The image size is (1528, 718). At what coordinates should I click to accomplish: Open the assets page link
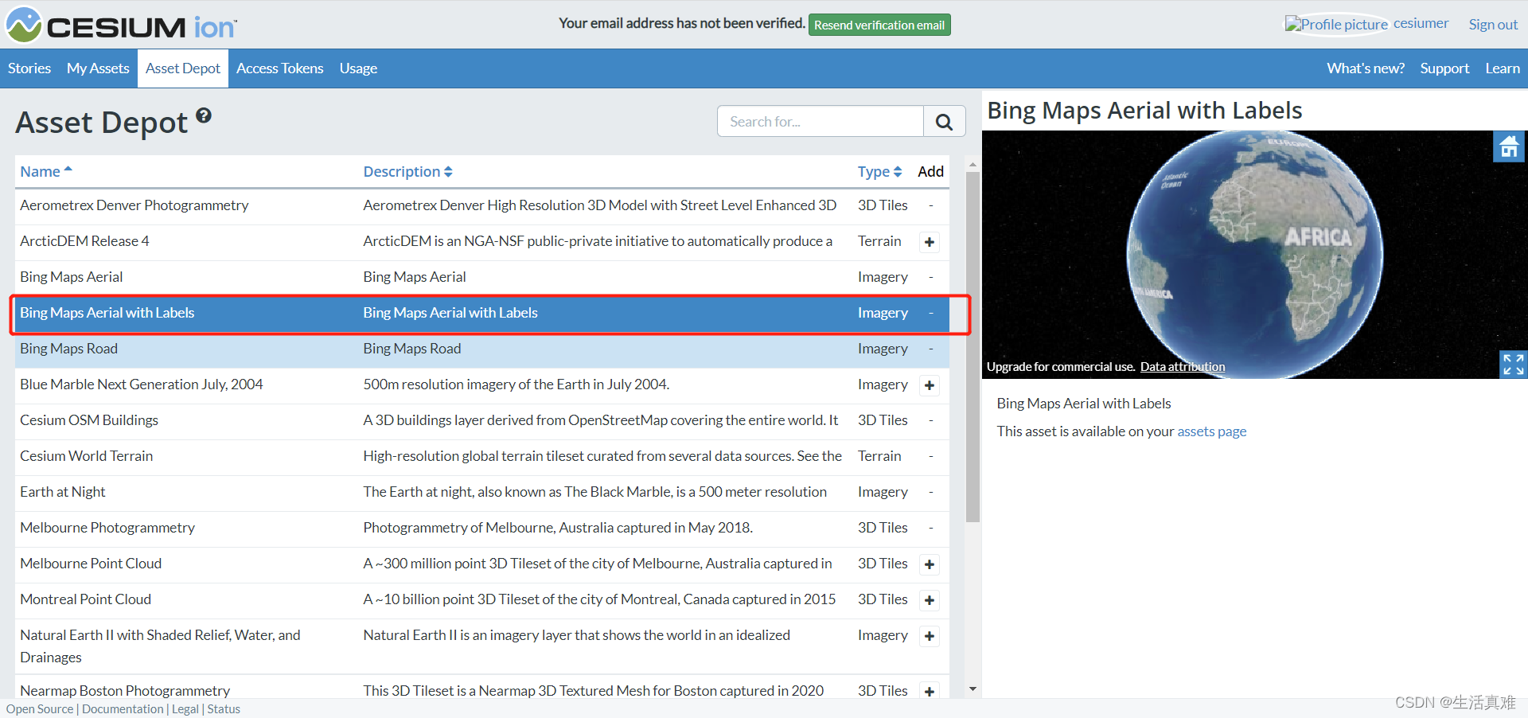pos(1211,431)
